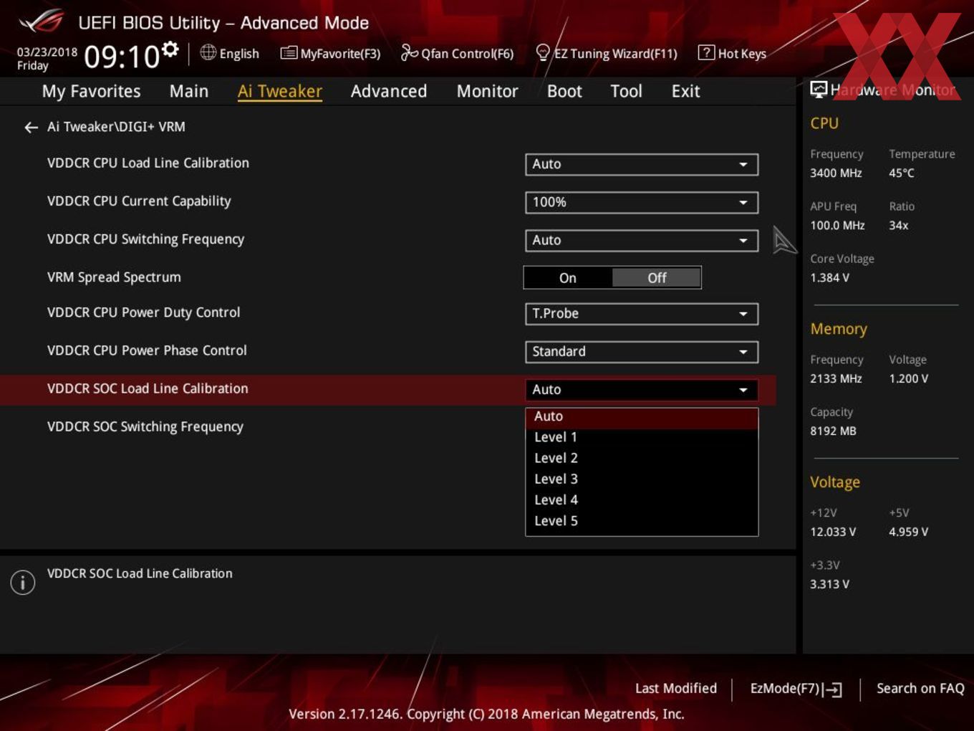Screen dimensions: 974x731
Task: Open Hot Keys help
Action: coord(733,53)
